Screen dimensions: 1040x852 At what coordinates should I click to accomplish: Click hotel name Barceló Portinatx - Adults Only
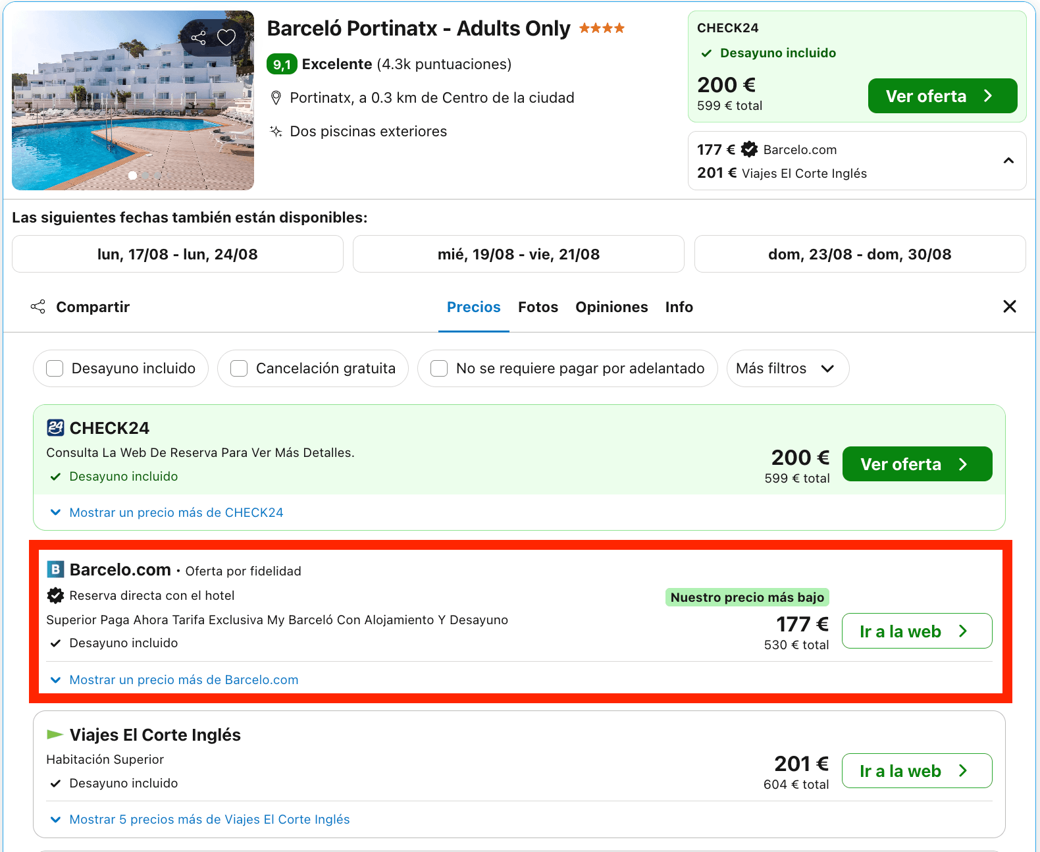click(419, 28)
